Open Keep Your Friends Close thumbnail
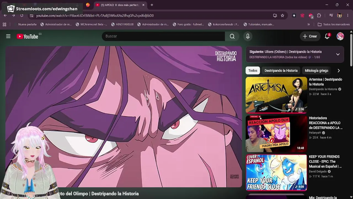This screenshot has height=199, width=353. tap(276, 172)
